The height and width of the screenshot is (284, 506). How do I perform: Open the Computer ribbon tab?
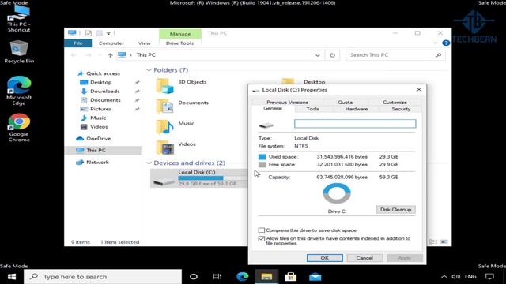(x=111, y=43)
